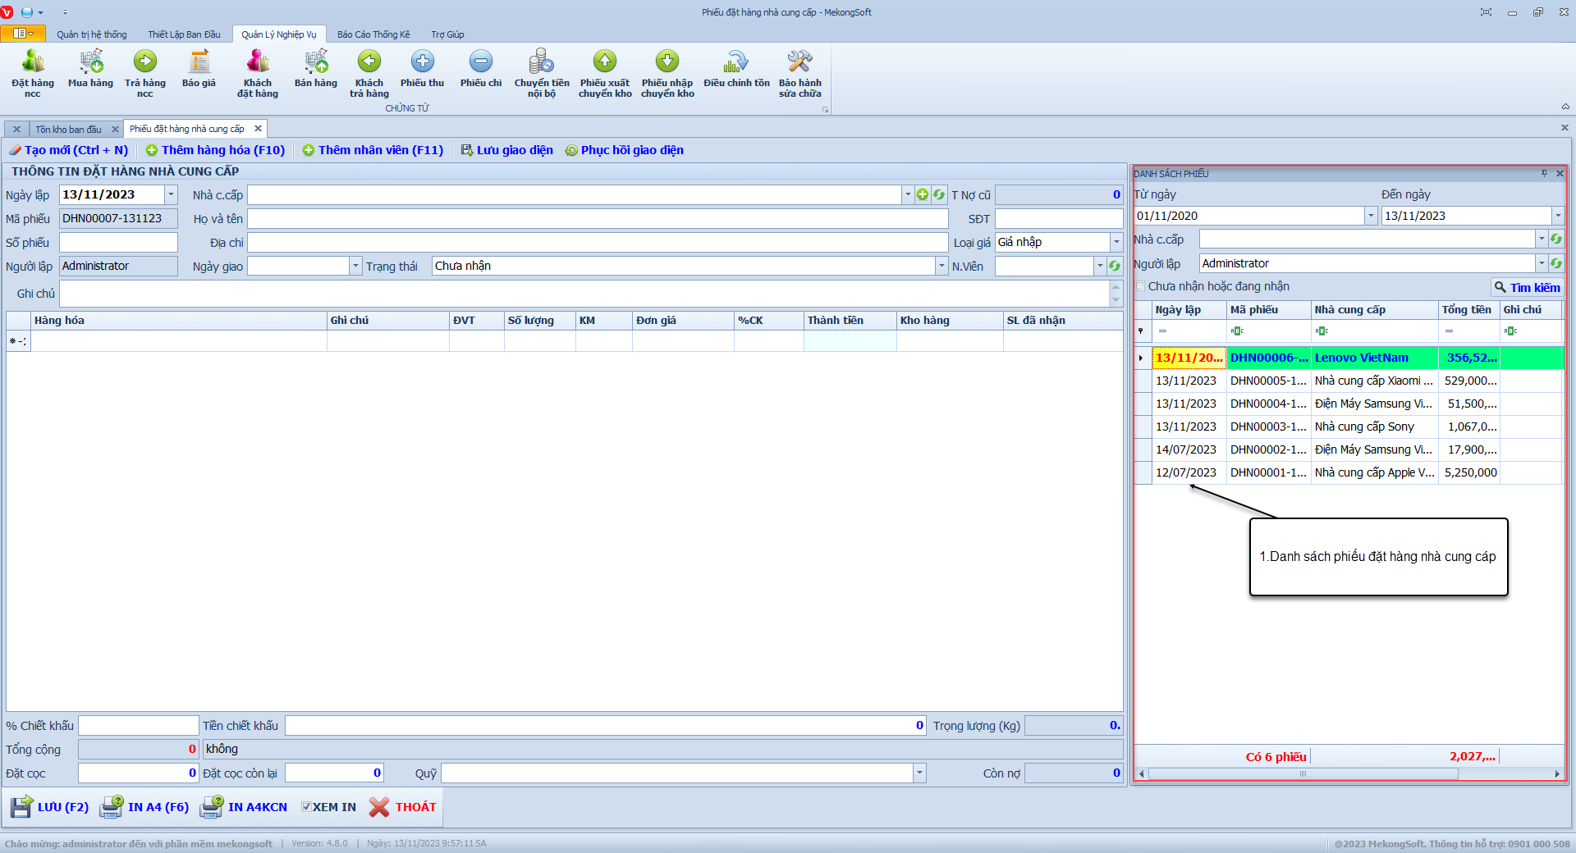
Task: Toggle the XEM IN checkbox
Action: 306,807
